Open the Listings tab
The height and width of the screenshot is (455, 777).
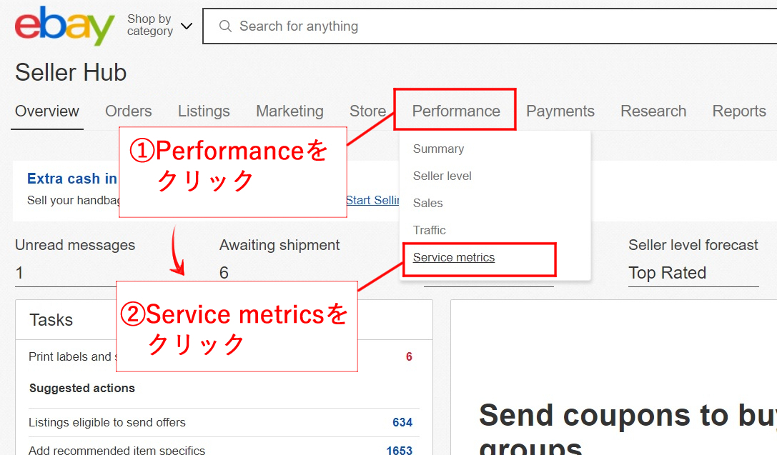coord(204,111)
